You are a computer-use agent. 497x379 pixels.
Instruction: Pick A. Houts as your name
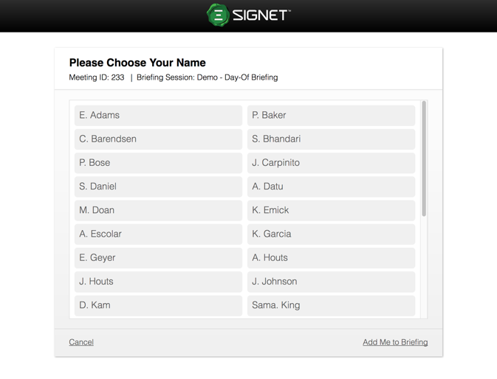331,257
